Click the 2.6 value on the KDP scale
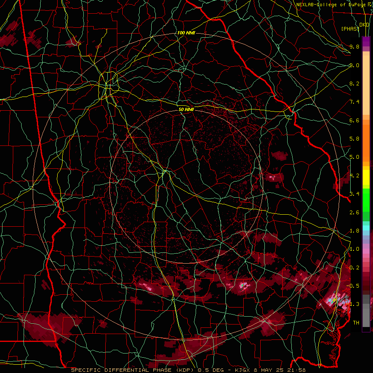 point(354,212)
